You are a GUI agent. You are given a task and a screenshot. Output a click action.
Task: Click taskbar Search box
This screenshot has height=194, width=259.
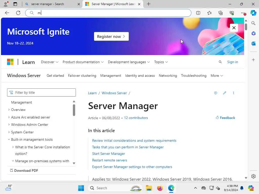(x=115, y=188)
